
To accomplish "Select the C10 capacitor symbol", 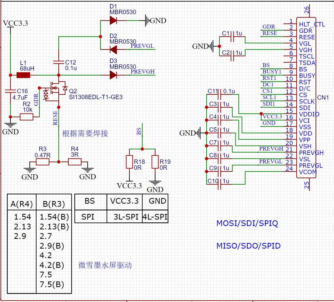I will [x=219, y=184].
